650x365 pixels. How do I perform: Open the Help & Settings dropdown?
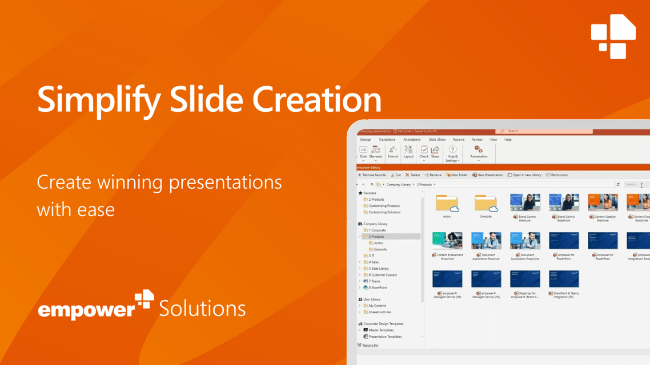(x=452, y=154)
